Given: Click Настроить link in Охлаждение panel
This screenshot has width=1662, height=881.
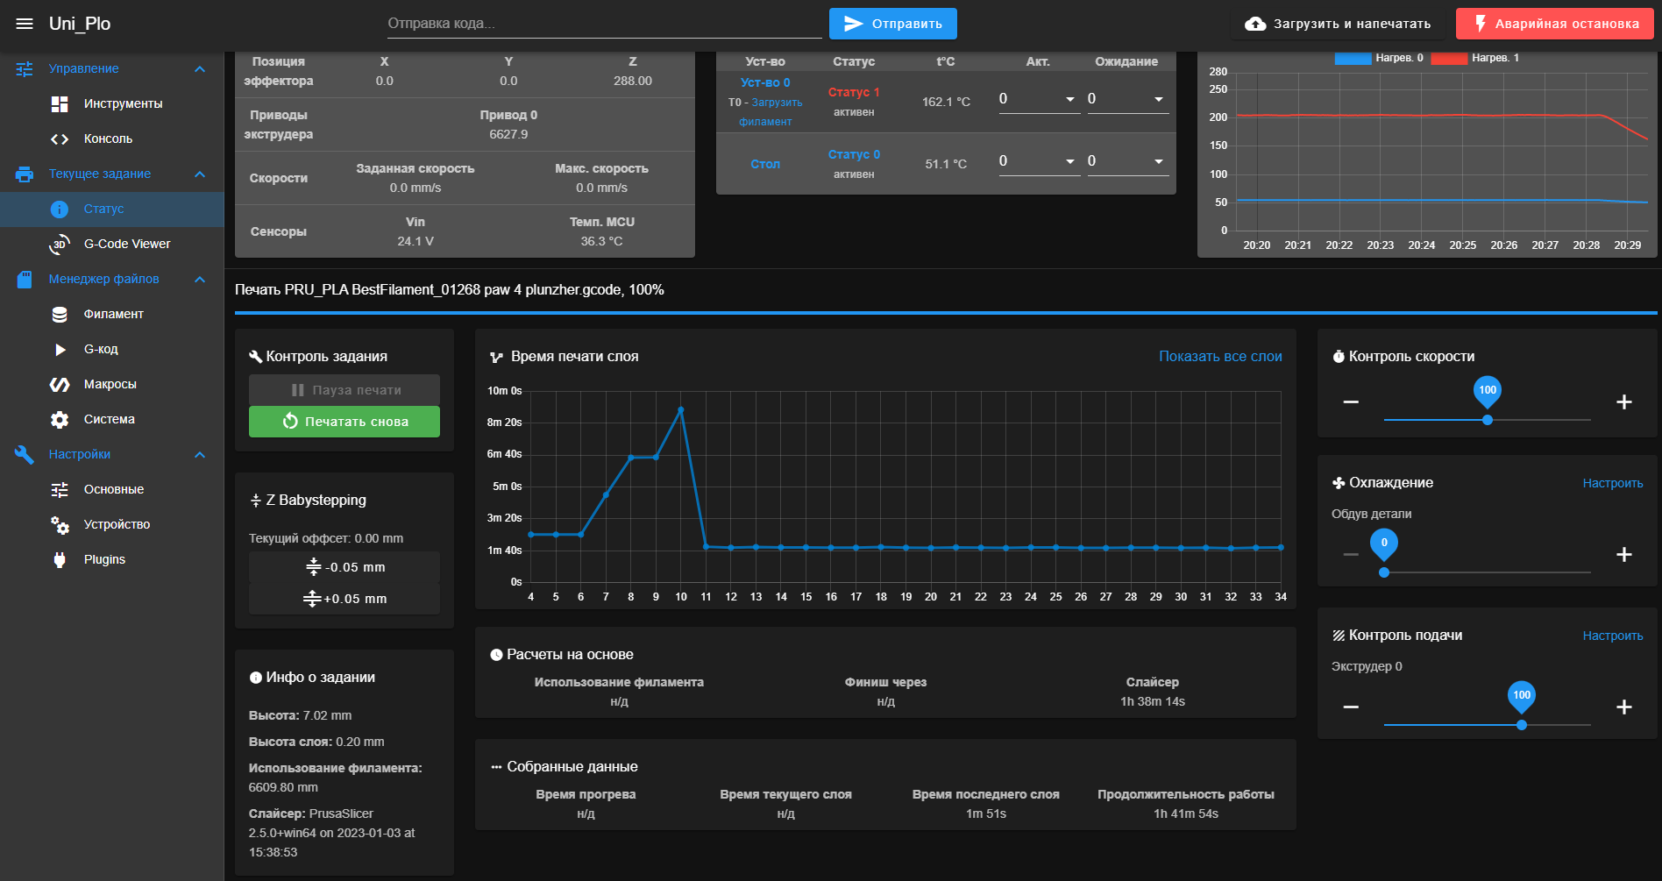Looking at the screenshot, I should pos(1612,483).
